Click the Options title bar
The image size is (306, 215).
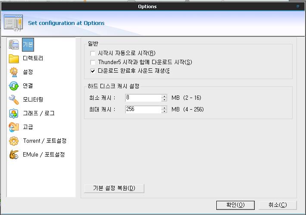[147, 6]
